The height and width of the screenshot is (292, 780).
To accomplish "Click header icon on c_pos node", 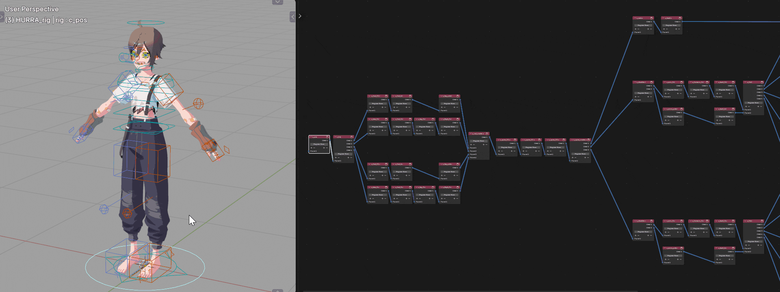I will (327, 137).
